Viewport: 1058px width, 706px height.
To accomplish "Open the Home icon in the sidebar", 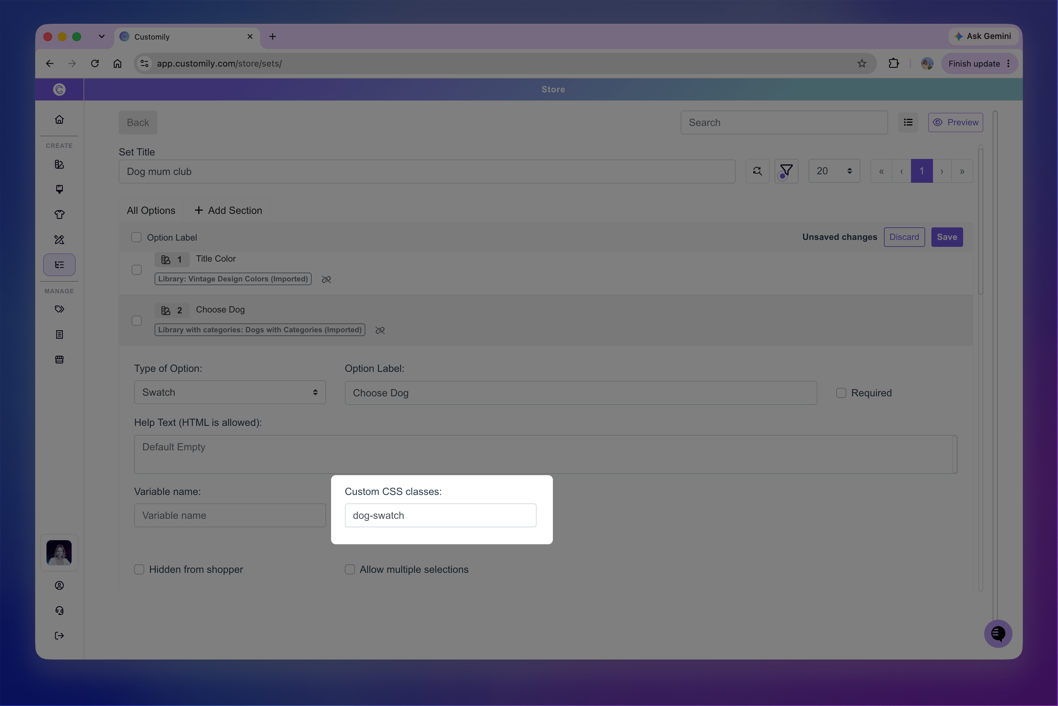I will point(59,119).
